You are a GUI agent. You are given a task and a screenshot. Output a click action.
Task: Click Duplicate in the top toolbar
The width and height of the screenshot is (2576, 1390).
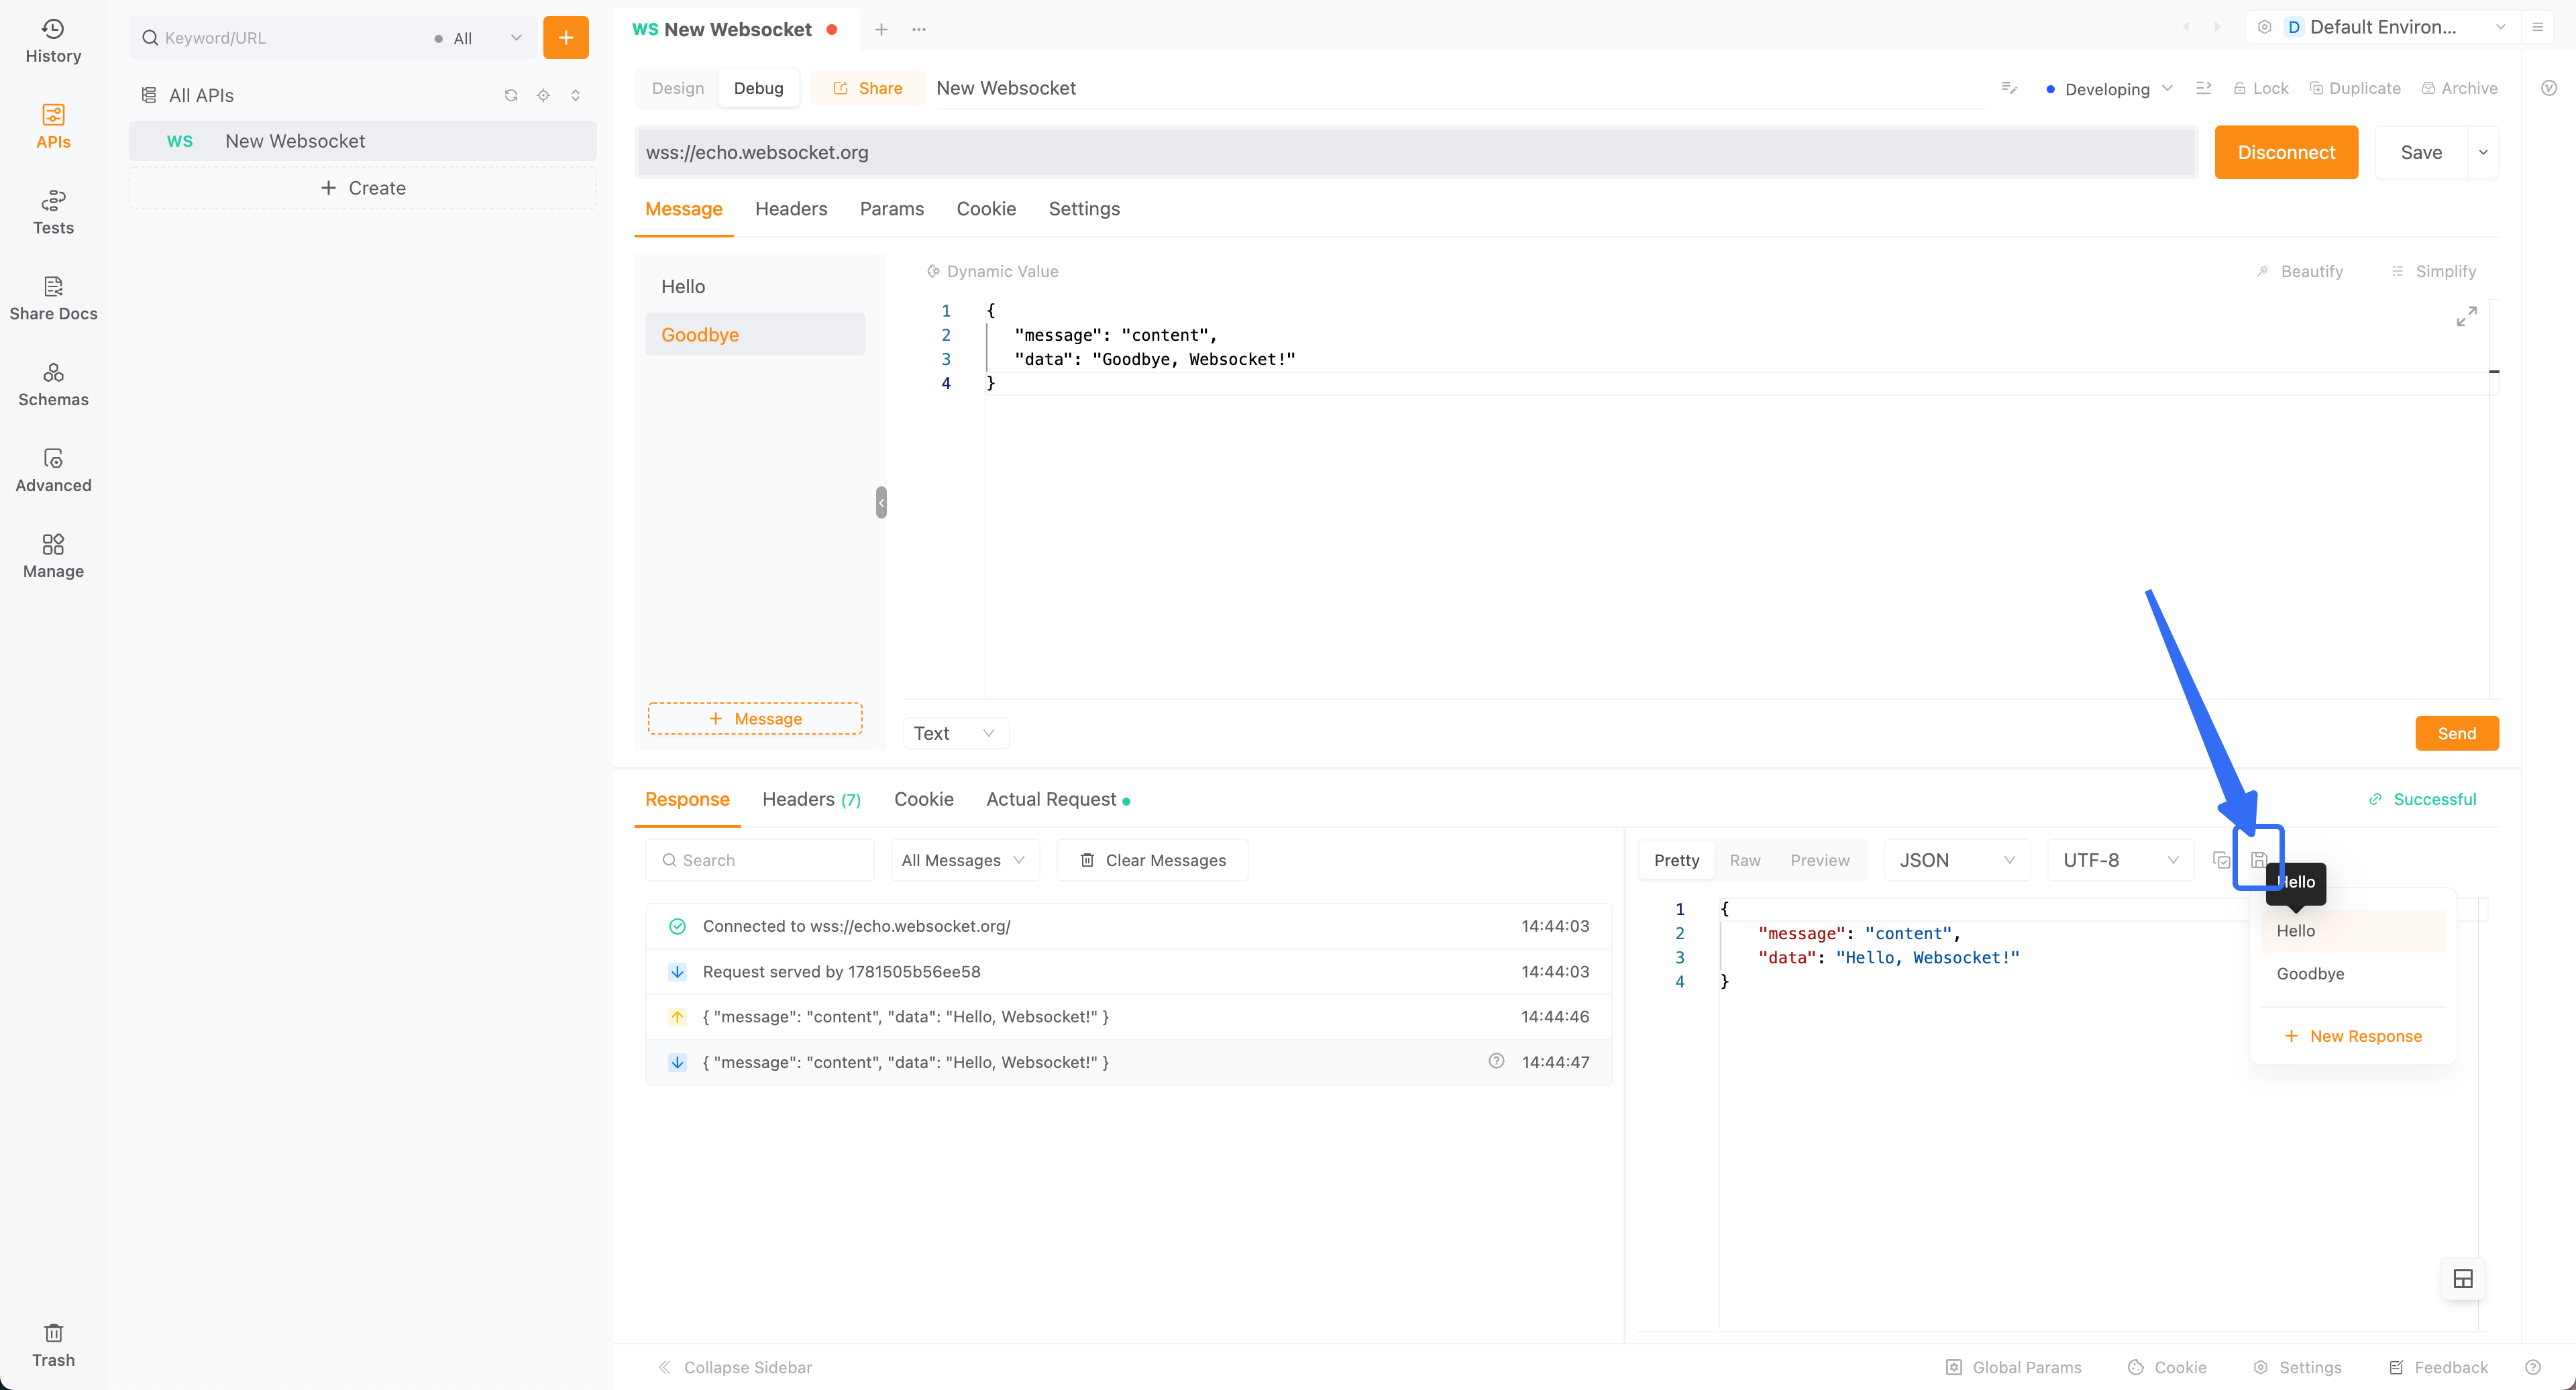click(2354, 88)
